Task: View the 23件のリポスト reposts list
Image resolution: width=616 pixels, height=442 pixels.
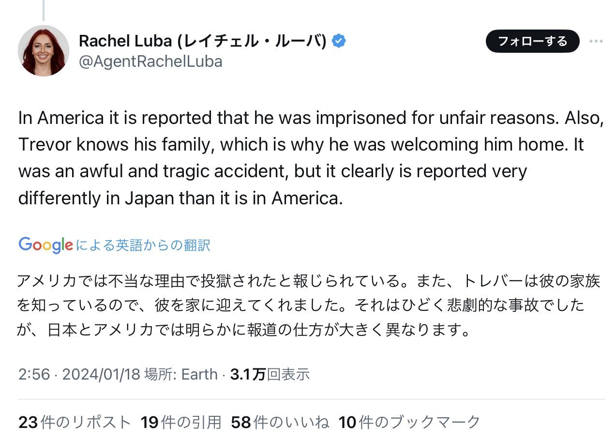Action: tap(75, 422)
